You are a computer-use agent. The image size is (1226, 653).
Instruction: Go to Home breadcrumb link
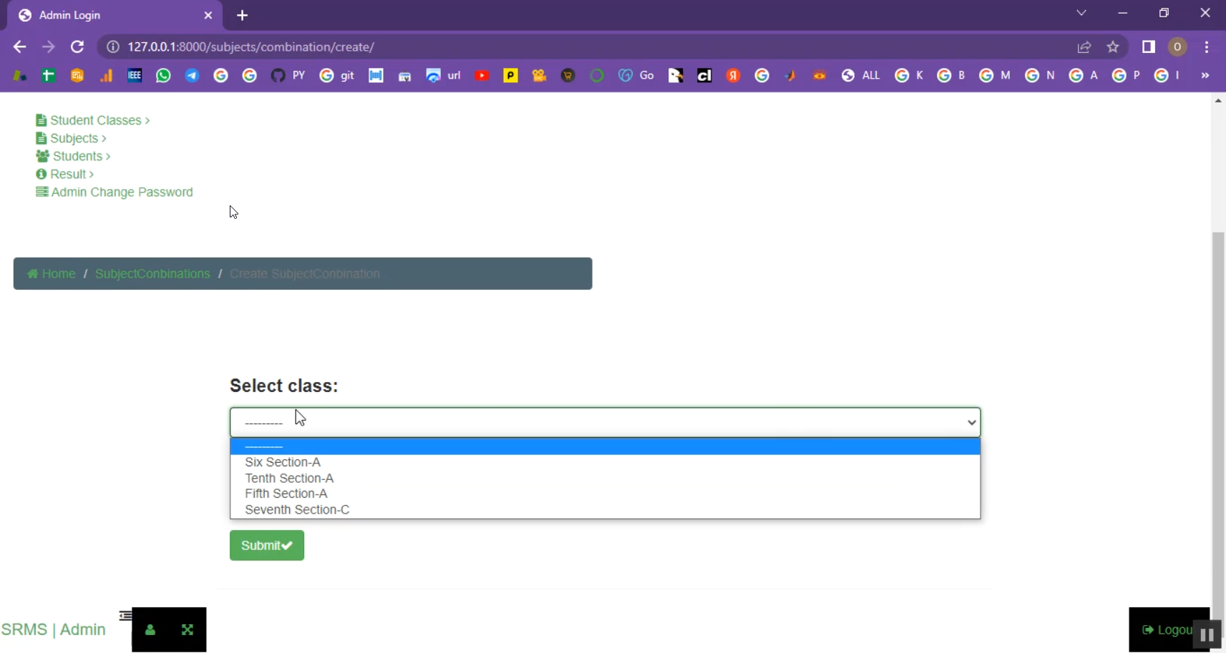[52, 274]
